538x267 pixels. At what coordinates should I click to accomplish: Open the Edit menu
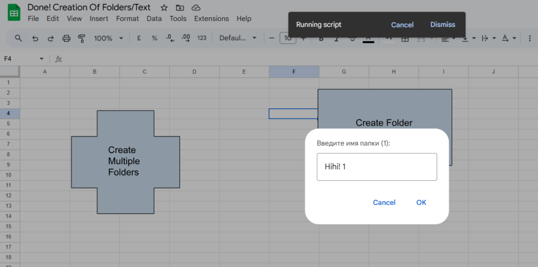click(53, 18)
